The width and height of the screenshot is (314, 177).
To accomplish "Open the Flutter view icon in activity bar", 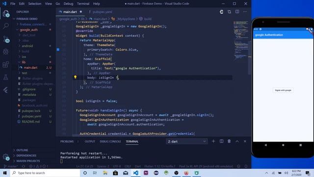I will tap(6, 90).
